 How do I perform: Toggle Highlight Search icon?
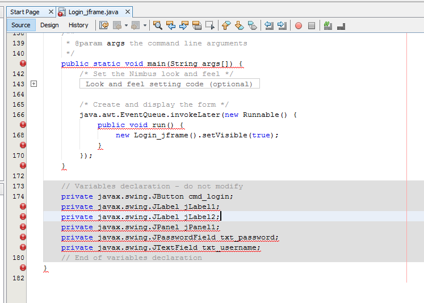[x=196, y=26]
